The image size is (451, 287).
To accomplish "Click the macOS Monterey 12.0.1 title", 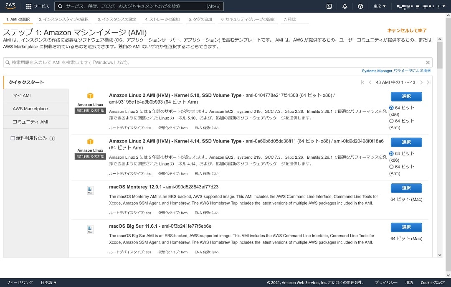I will point(135,187).
